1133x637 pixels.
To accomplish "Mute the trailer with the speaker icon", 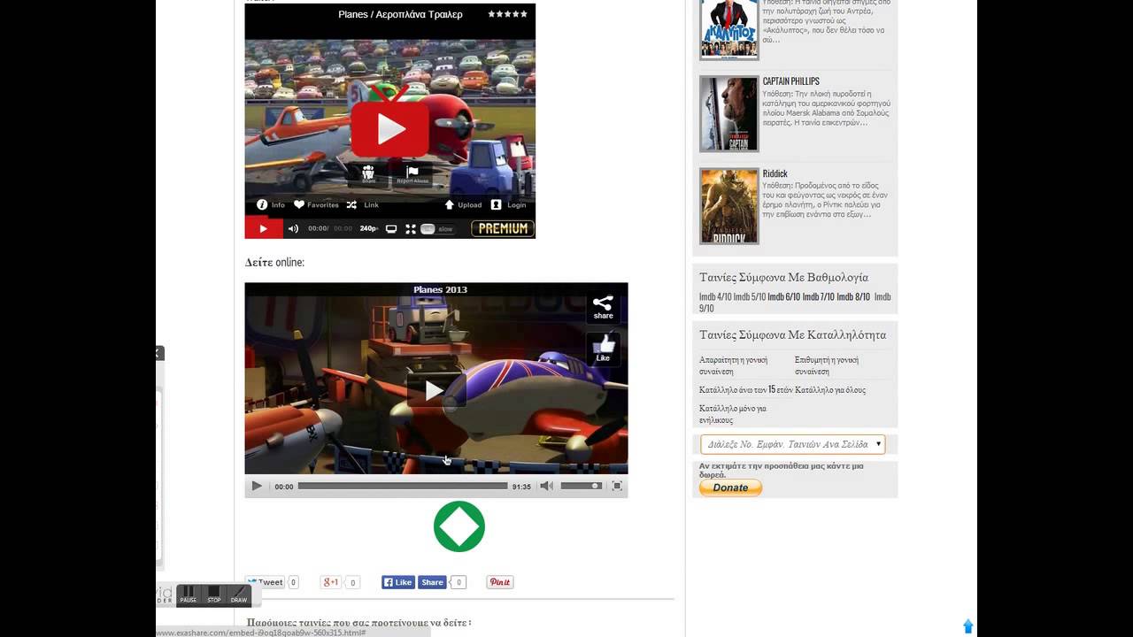I will tap(293, 228).
